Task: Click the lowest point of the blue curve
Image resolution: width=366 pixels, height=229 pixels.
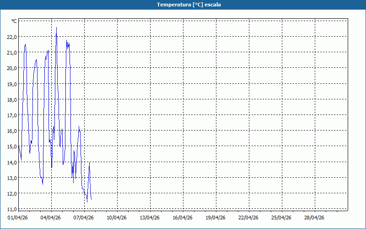Action: [87, 202]
